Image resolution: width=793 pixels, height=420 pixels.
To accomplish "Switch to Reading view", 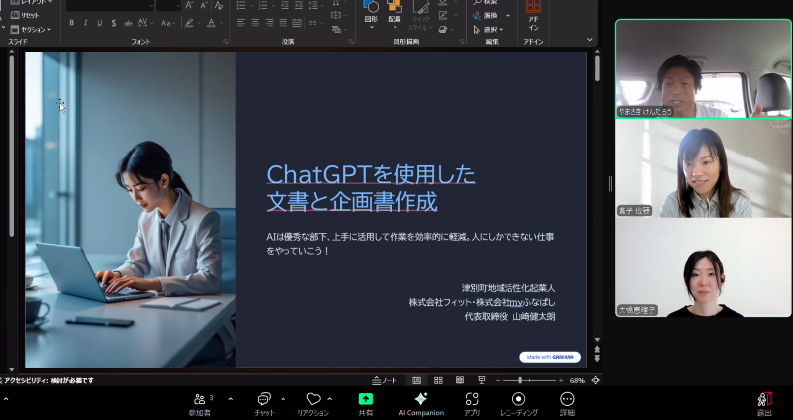I will [460, 380].
